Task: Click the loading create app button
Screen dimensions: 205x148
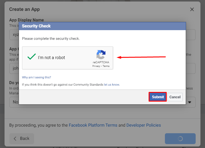Action: 180,139
